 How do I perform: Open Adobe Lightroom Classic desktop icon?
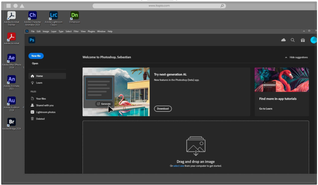point(54,15)
